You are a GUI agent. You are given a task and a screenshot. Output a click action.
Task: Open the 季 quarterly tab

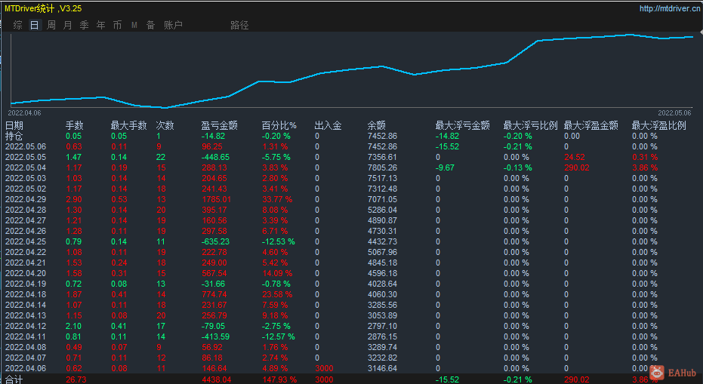click(x=85, y=25)
